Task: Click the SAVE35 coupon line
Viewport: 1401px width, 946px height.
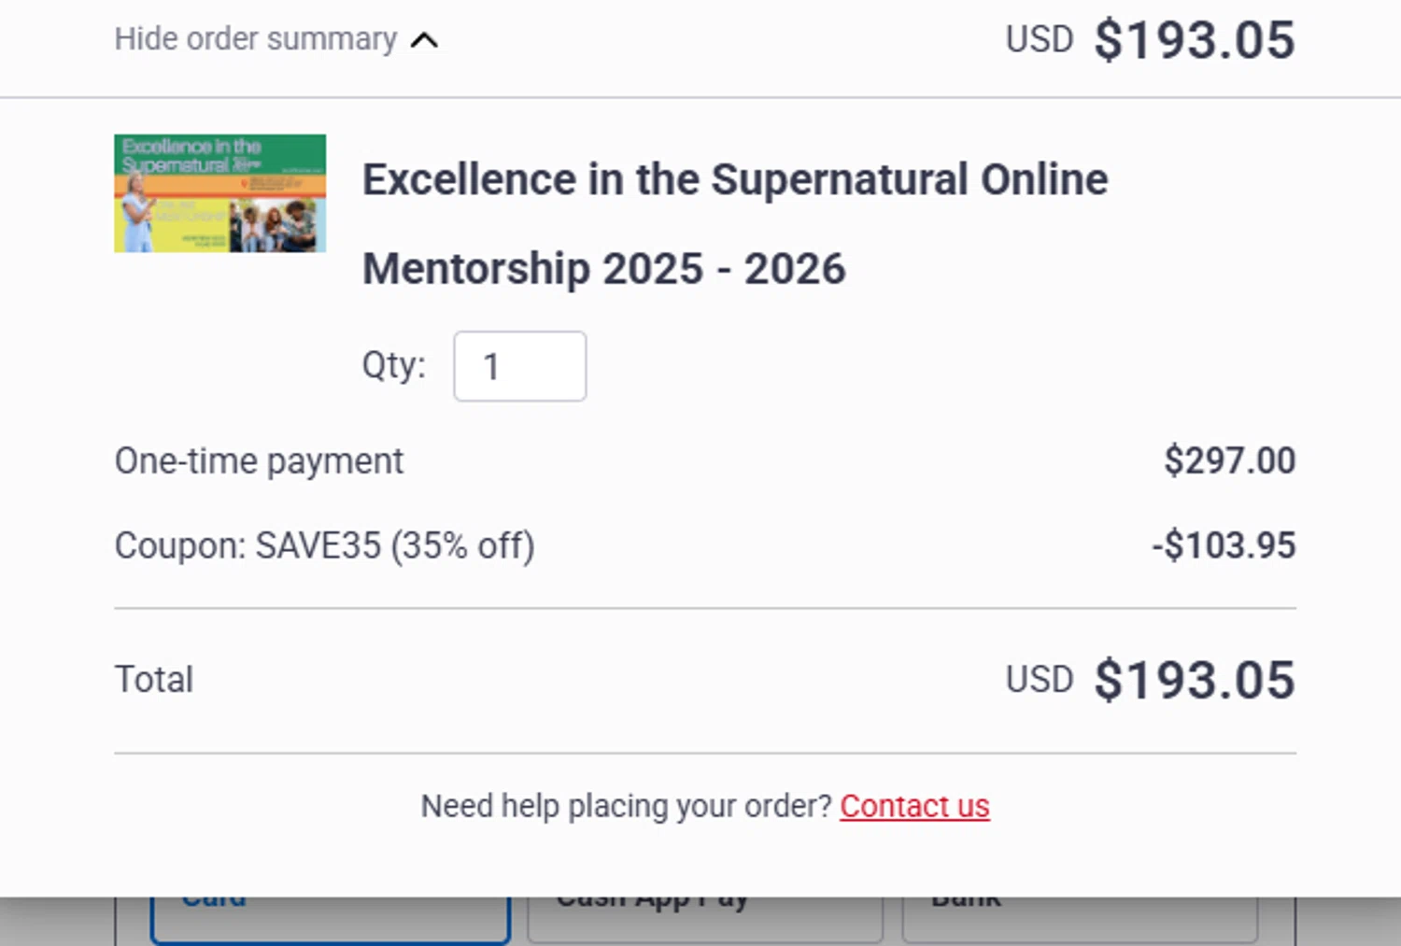Action: [324, 545]
